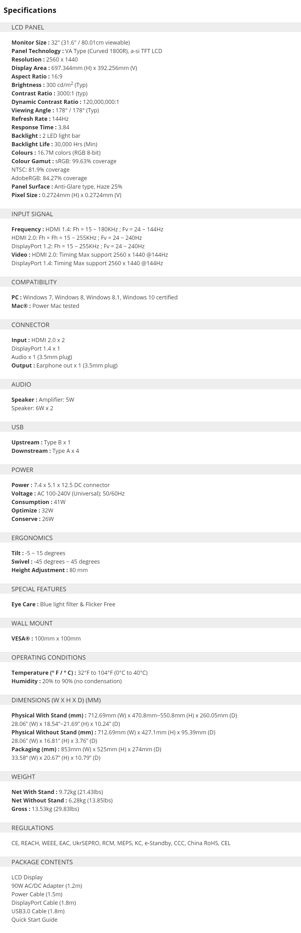Click the INPUT SIGNAL section header
301x933 pixels.
coord(150,214)
